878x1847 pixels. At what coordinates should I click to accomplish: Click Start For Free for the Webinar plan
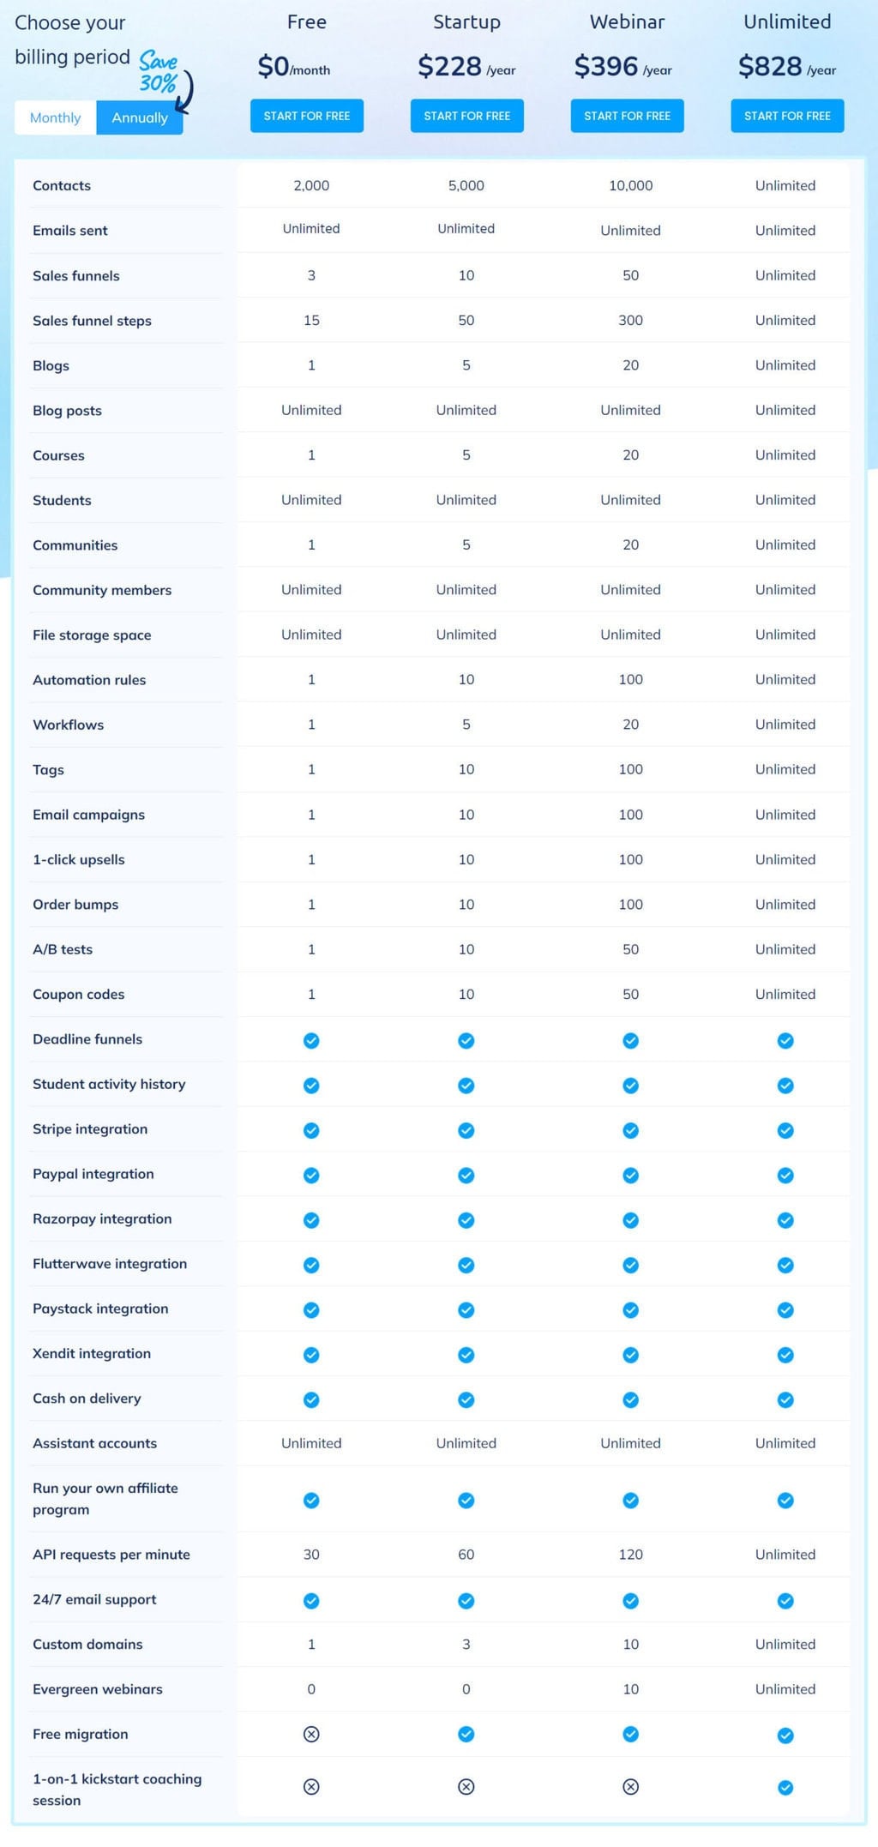[x=627, y=116]
